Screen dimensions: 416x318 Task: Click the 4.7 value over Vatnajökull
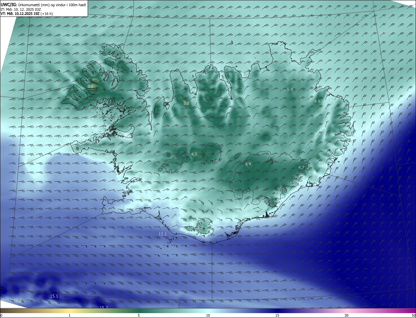[x=301, y=168]
